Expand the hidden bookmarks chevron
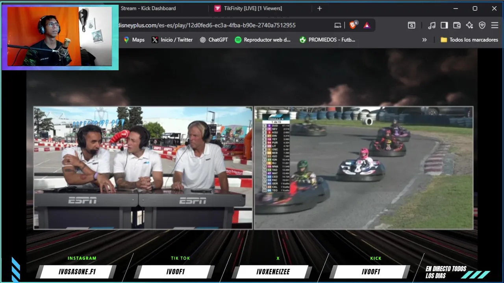Image resolution: width=504 pixels, height=283 pixels. 424,40
